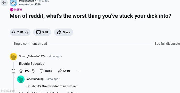Open the Smart_Calendar1874 username link
The width and height of the screenshot is (180, 93).
(32, 56)
